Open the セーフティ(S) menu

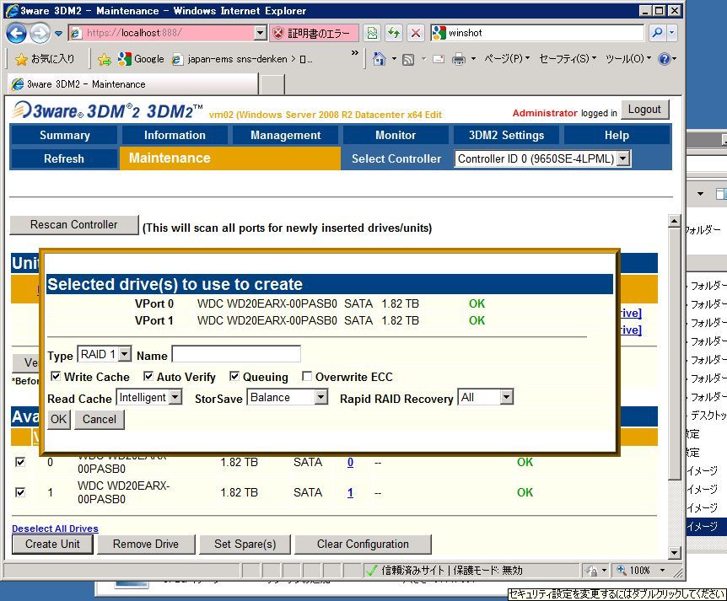pos(568,58)
